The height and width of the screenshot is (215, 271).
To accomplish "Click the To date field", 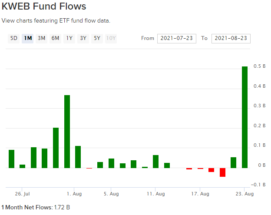I will [x=231, y=38].
